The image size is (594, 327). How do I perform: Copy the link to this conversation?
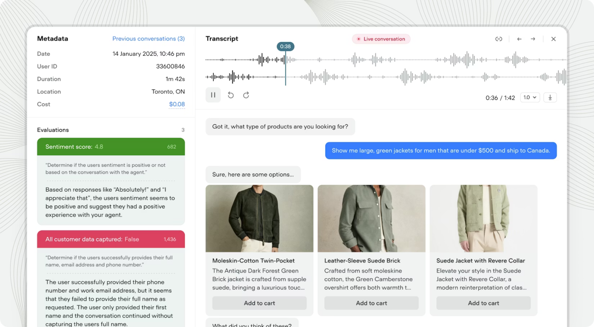coord(499,39)
